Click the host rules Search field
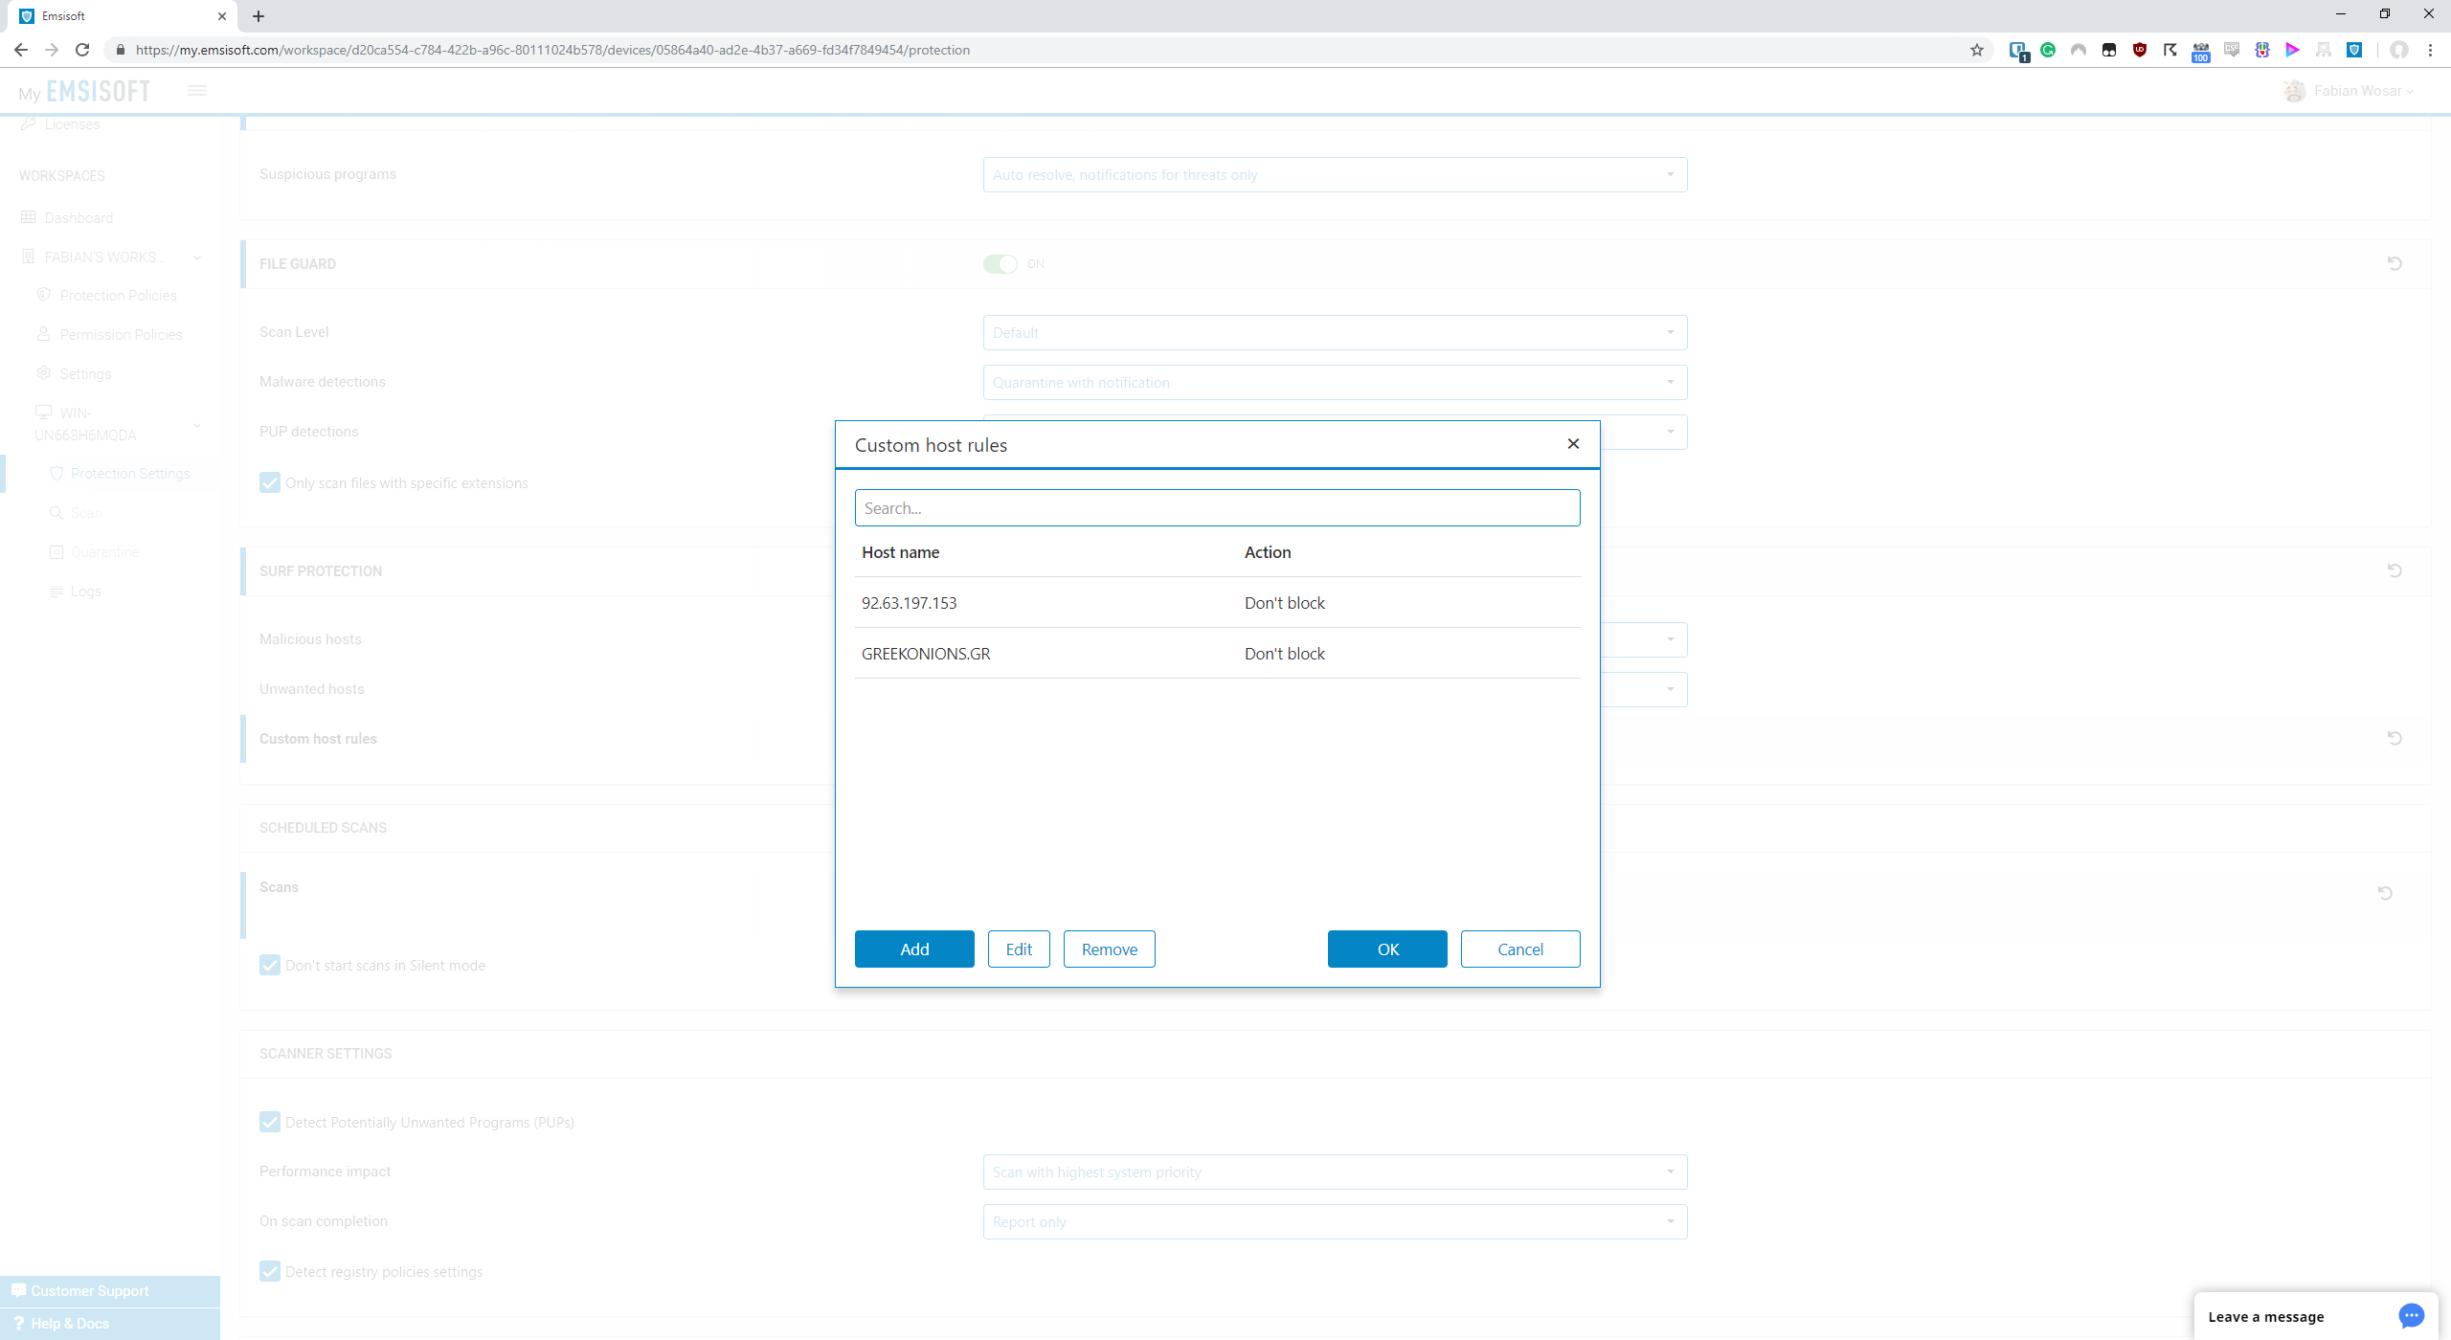Screen dimensions: 2451x1340 [1217, 508]
